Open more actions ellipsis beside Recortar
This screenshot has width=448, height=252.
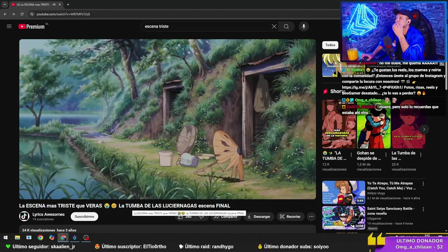[311, 217]
